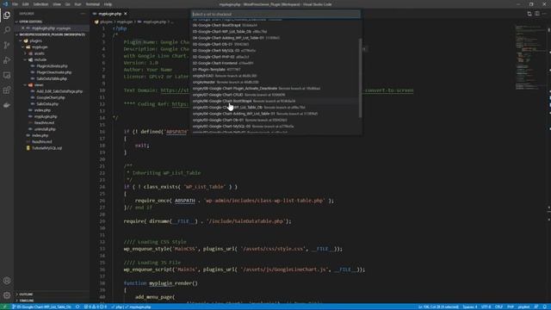This screenshot has height=310, width=551.
Task: Select local branch 04-Google-Chart-Adding_WP_List_Table-01
Action: (x=275, y=38)
